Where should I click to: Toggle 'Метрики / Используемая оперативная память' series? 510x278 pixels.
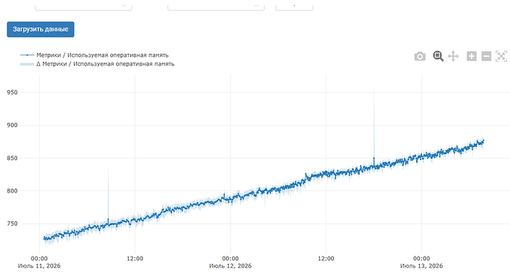(x=103, y=55)
